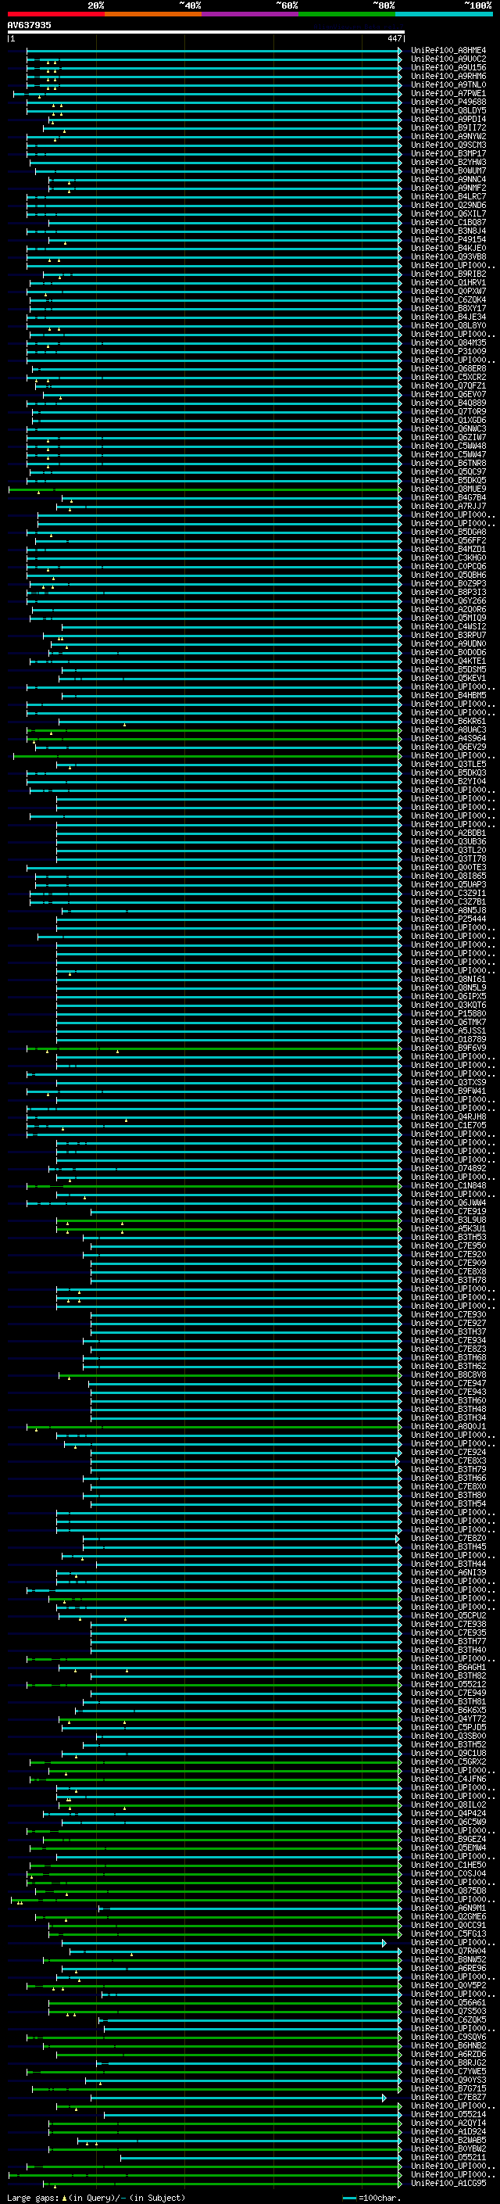
Task: Select hit label UniRef100_Q00TE3
Action: coord(448,868)
